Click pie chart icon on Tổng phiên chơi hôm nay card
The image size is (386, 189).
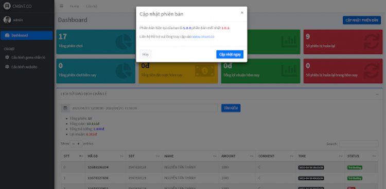coord(124,71)
